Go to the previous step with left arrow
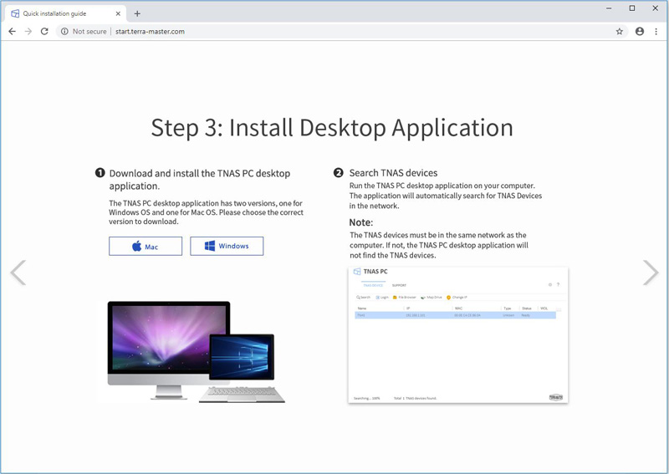The width and height of the screenshot is (669, 474). click(18, 273)
